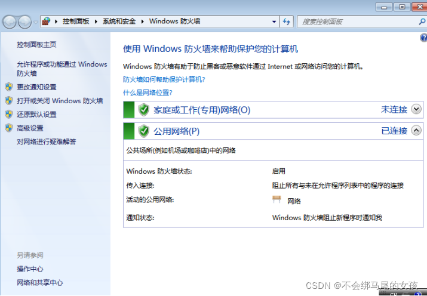Click the shield icon beside 还原默认设置
427x296 pixels.
click(9, 114)
